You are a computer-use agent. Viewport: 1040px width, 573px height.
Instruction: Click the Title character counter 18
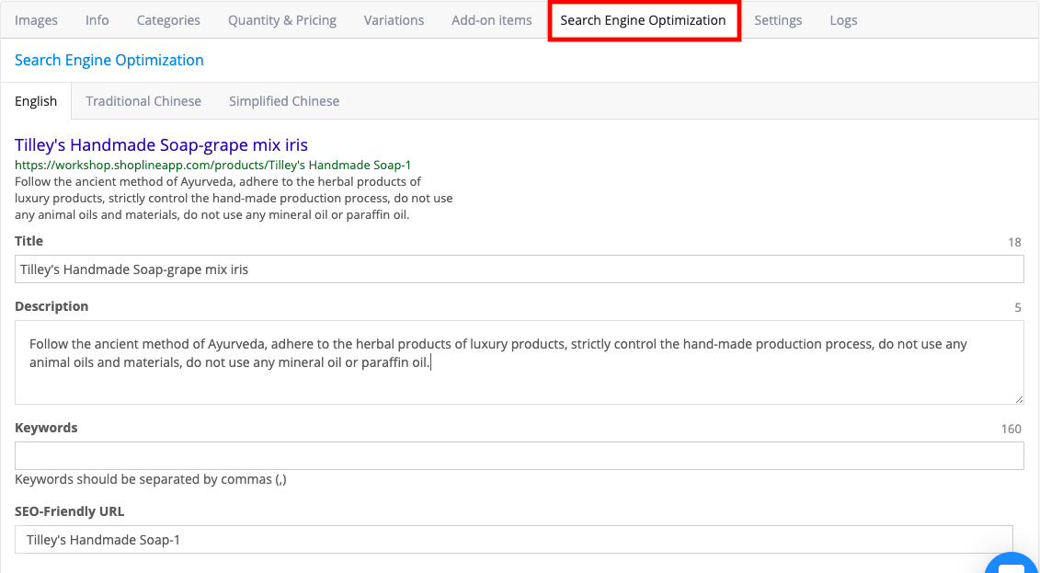pos(1015,242)
